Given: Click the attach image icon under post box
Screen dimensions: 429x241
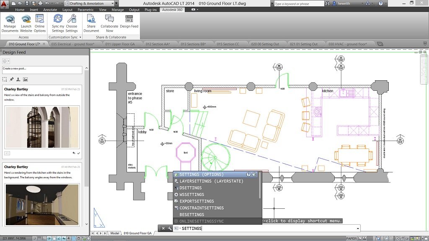Looking at the screenshot, I should [25, 79].
